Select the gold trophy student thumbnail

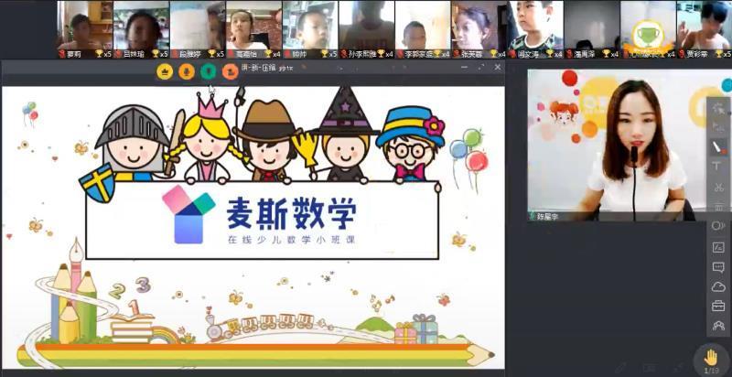(x=648, y=26)
